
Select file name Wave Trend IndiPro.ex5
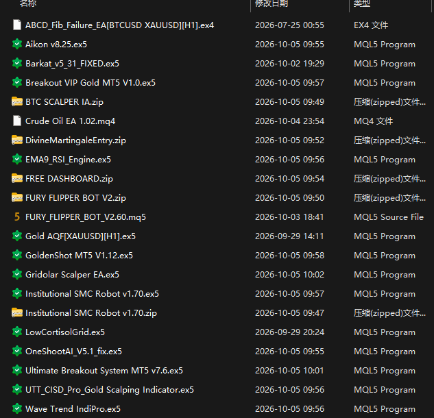tap(73, 409)
